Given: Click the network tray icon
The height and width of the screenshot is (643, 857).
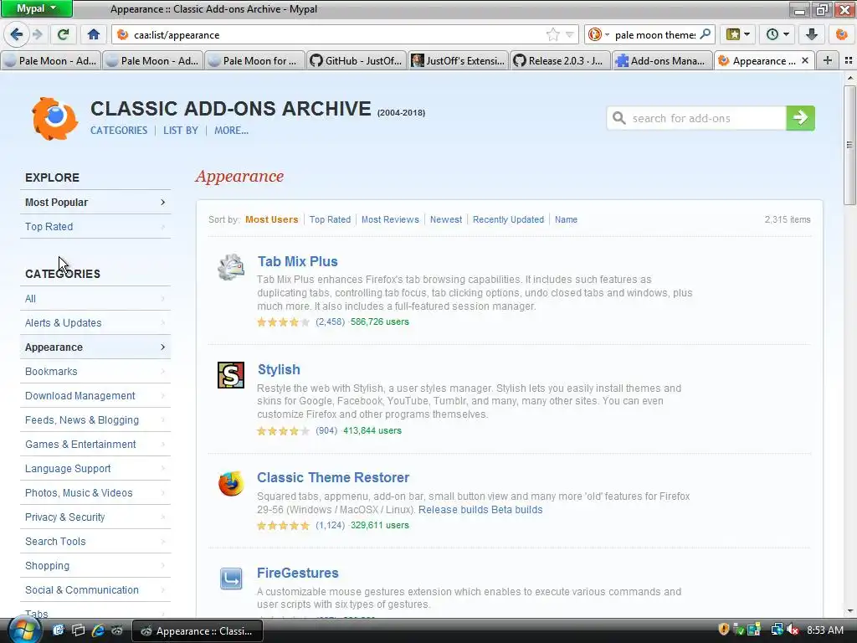Looking at the screenshot, I should tap(777, 630).
